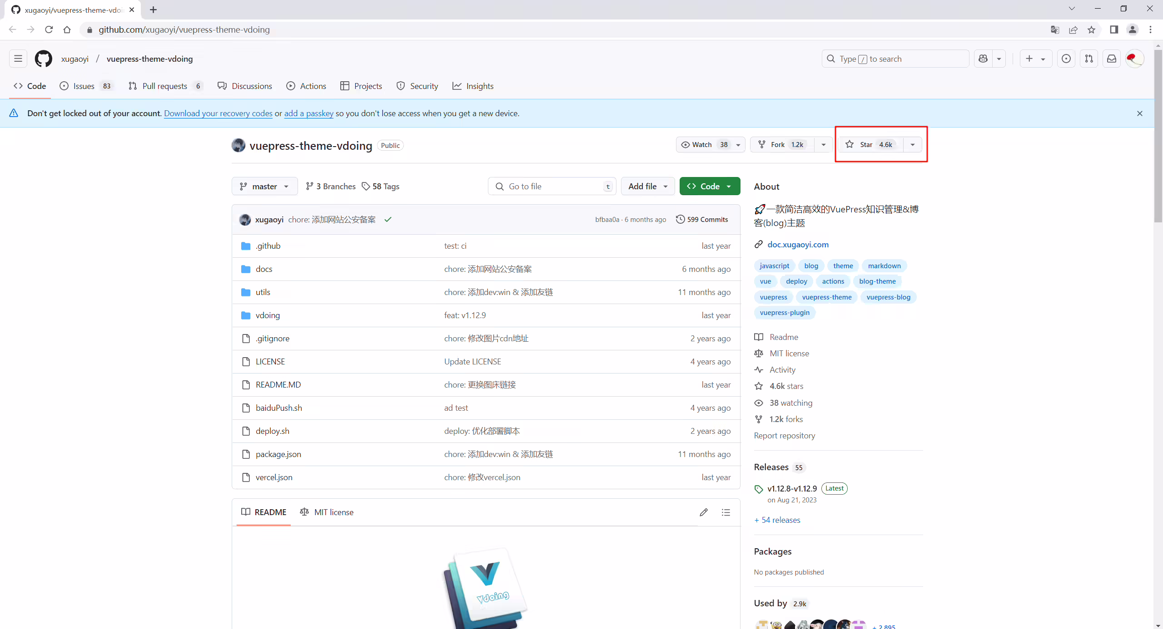Open the xugaoyi owner link in breadcrumb
This screenshot has height=629, width=1163.
[75, 59]
